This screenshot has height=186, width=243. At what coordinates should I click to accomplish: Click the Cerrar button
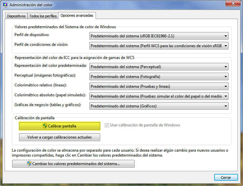(x=226, y=177)
